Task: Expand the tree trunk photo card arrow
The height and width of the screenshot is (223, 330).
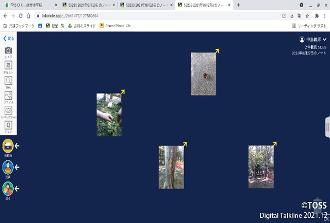Action: click(x=184, y=144)
